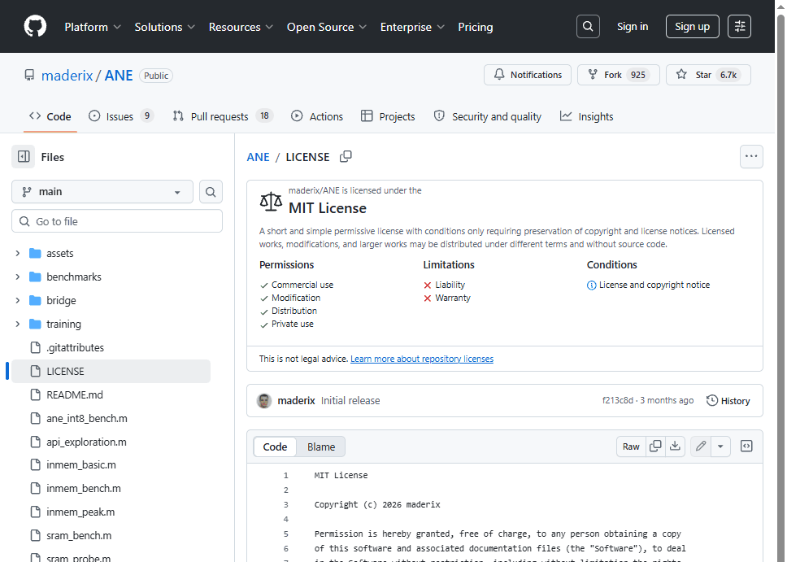787x562 pixels.
Task: Open the main branch selector dropdown
Action: tap(102, 192)
